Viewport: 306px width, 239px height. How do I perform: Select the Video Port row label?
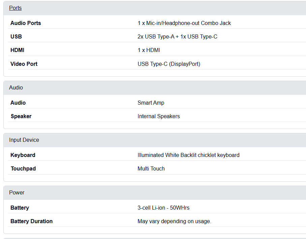(24, 64)
